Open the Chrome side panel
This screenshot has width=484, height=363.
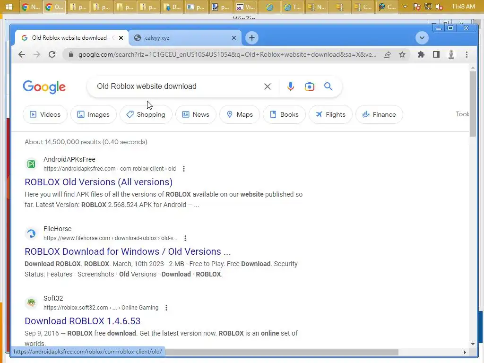(436, 55)
